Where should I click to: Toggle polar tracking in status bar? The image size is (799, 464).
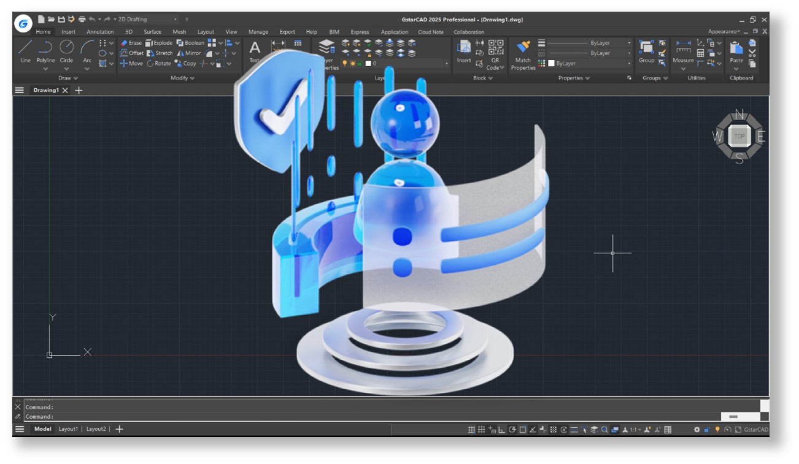point(512,430)
